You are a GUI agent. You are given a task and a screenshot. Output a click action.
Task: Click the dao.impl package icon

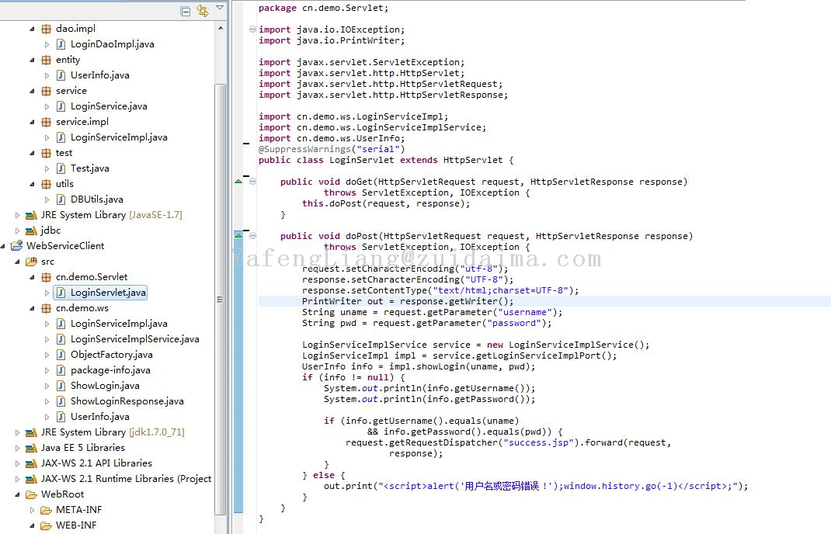click(47, 29)
